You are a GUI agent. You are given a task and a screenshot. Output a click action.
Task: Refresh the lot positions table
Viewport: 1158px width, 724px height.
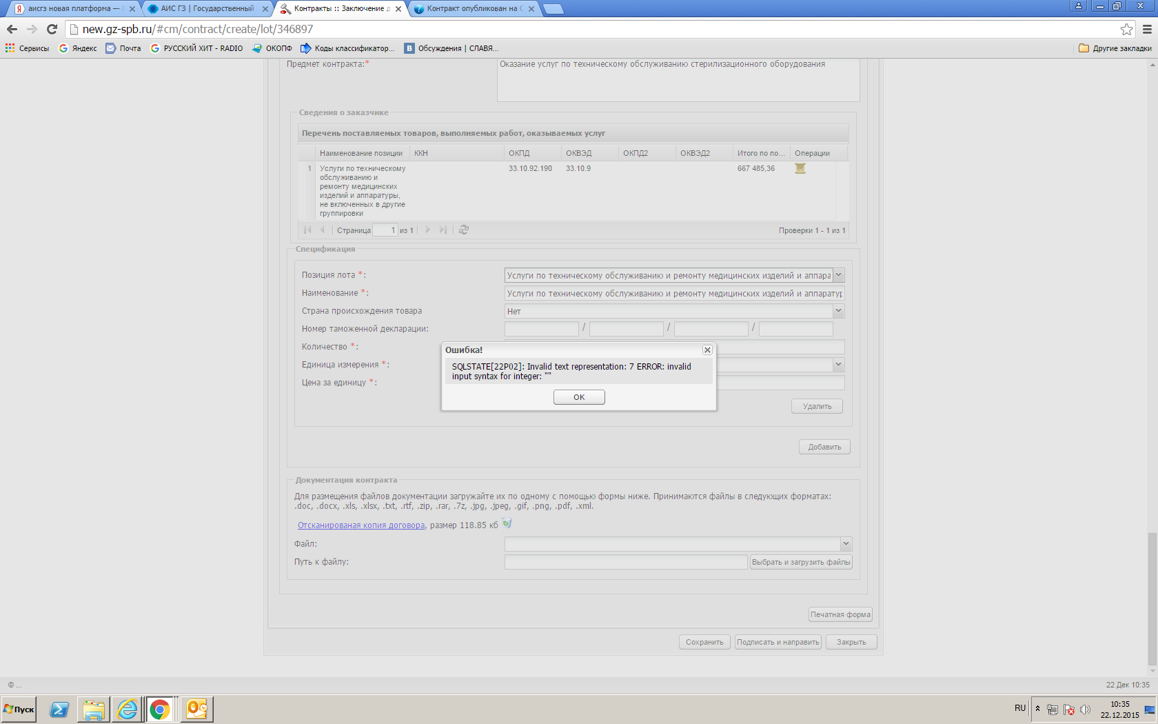(464, 230)
